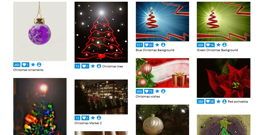Click the 800 count badge for Christmas wishes
Image resolution: width=260 pixels, height=135 pixels.
(x=139, y=91)
